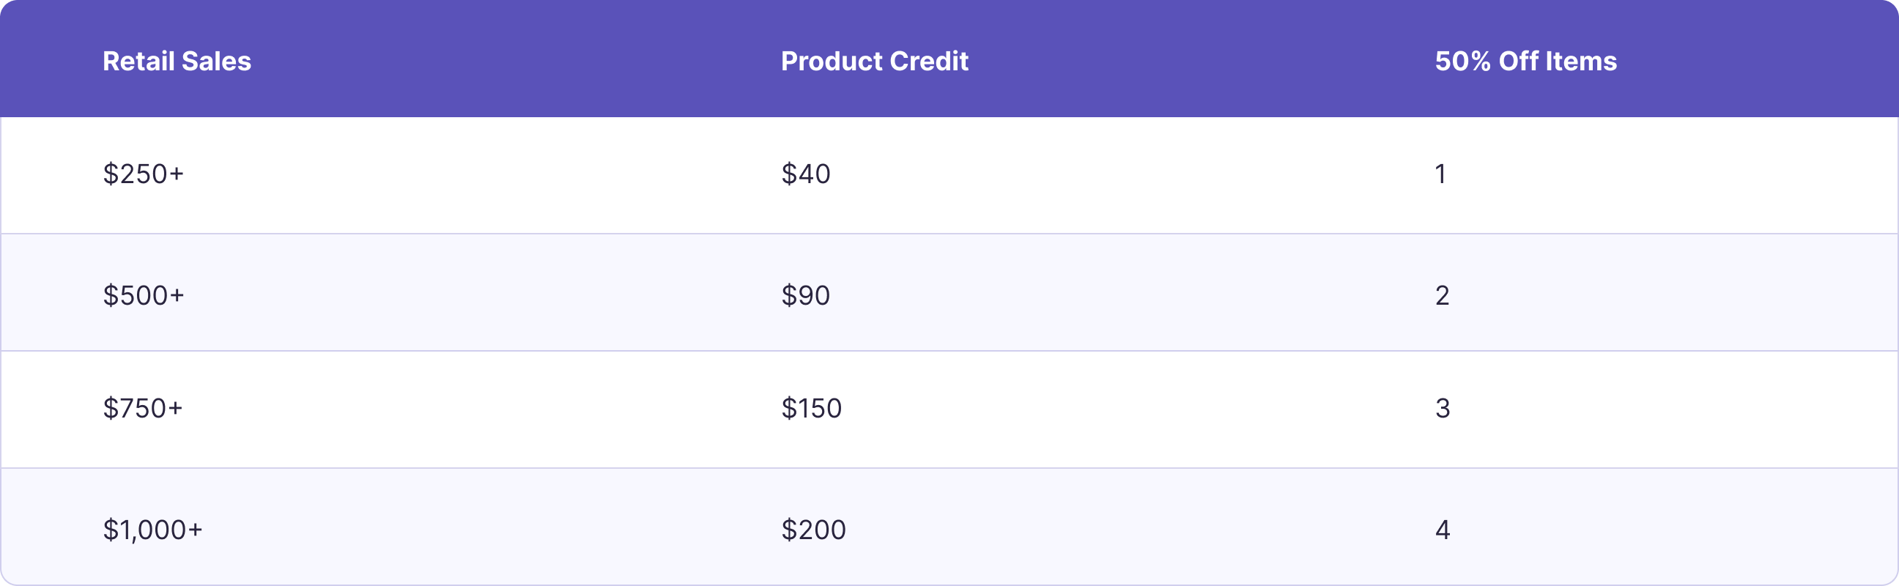This screenshot has width=1899, height=586.
Task: Select the $1,000+ retail sales cell
Action: pyautogui.click(x=152, y=530)
